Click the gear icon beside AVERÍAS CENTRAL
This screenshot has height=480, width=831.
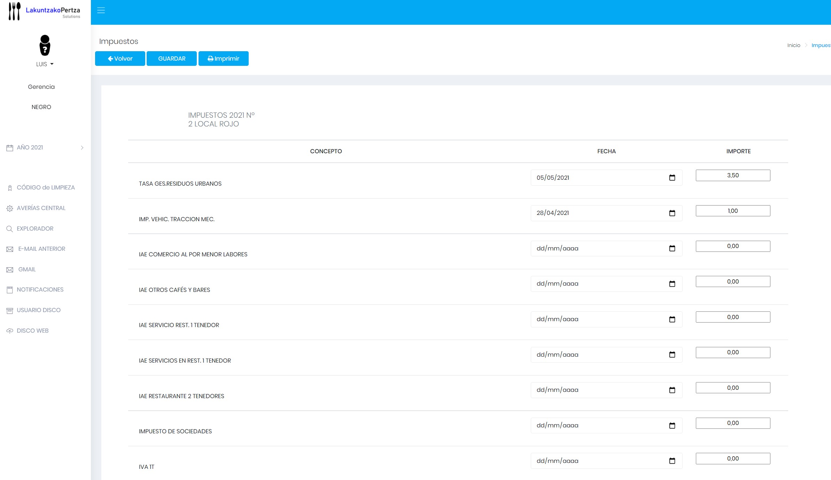10,208
